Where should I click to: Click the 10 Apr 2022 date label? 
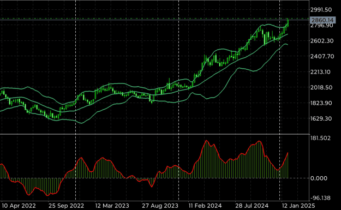click(19, 206)
